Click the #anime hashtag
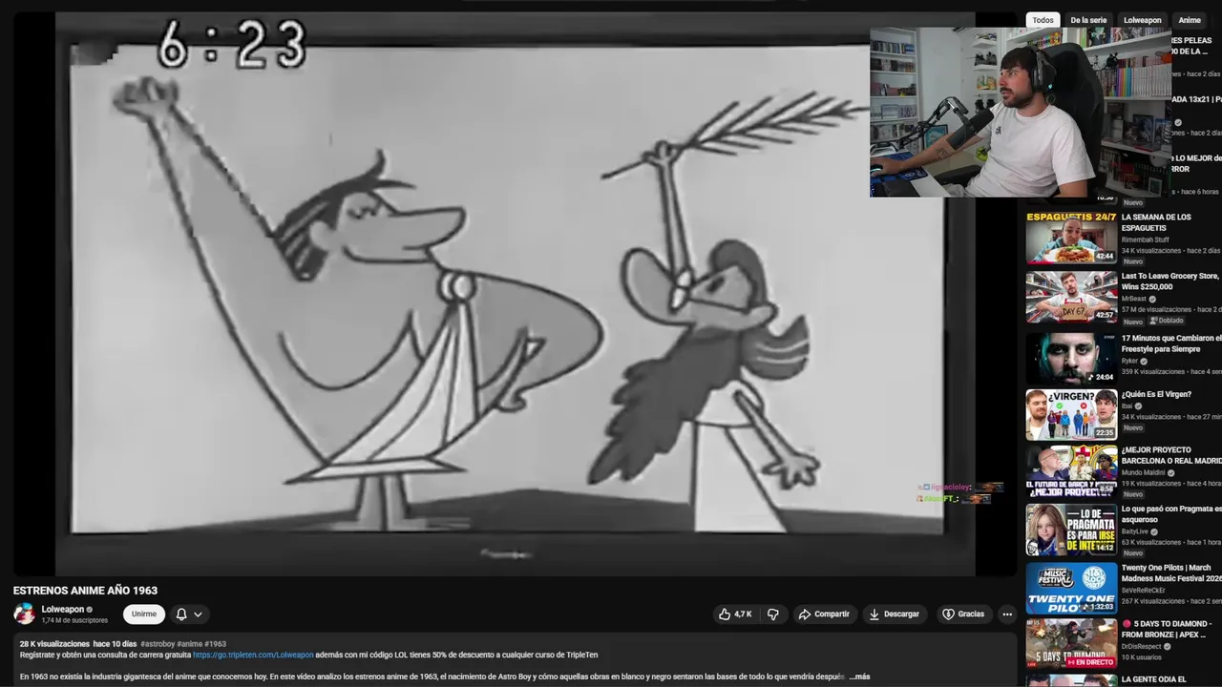 click(x=189, y=644)
